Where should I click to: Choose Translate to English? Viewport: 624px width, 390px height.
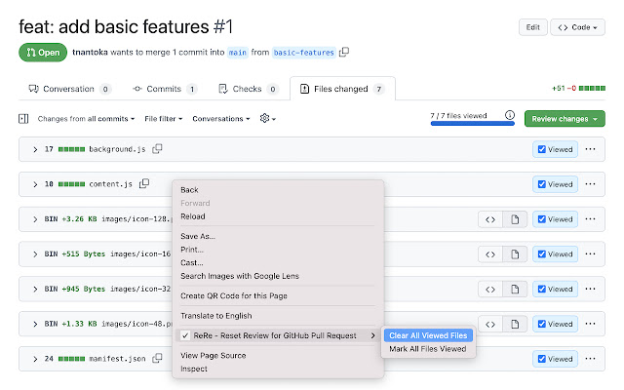(216, 316)
